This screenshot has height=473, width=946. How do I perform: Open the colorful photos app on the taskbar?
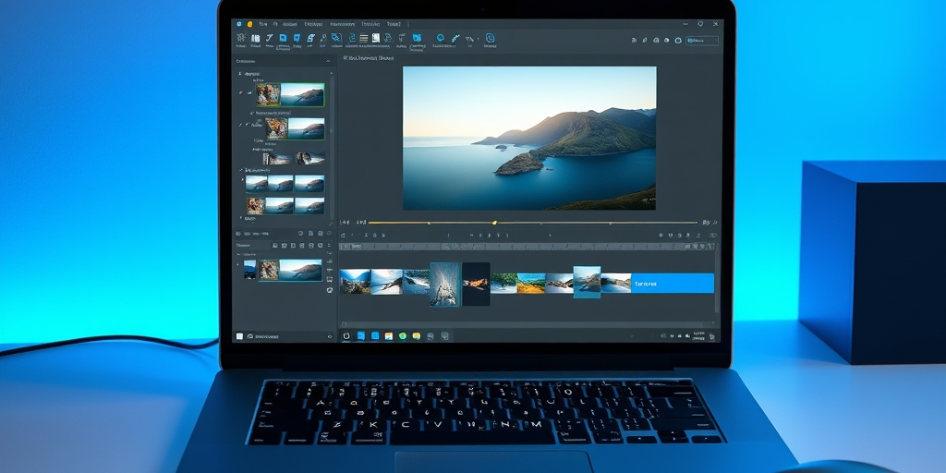[389, 336]
